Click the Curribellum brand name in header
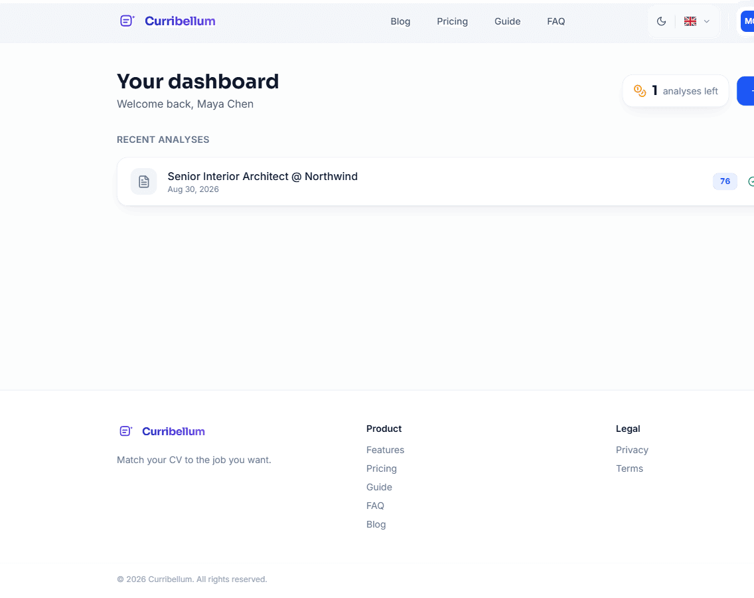This screenshot has width=754, height=598. (x=180, y=21)
